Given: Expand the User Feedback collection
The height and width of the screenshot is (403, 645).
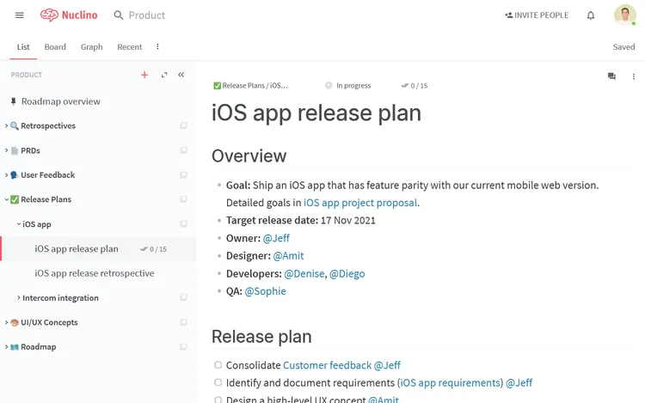Looking at the screenshot, I should [6, 175].
